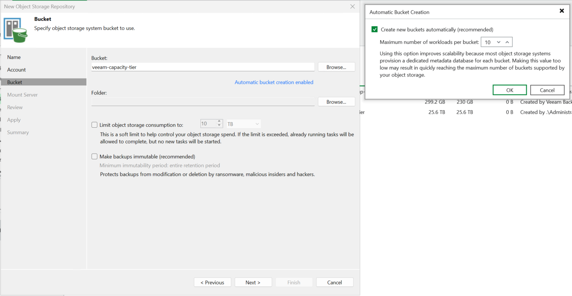
Task: Select the Mount Server wizard step
Action: [22, 95]
